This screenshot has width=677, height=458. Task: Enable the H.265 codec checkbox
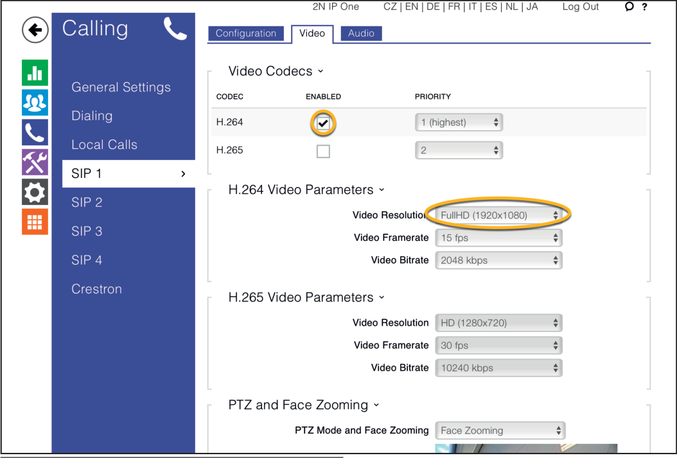323,151
